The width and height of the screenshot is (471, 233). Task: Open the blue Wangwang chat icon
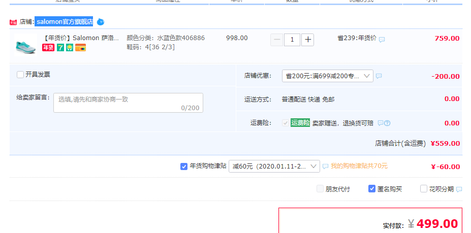coord(100,22)
